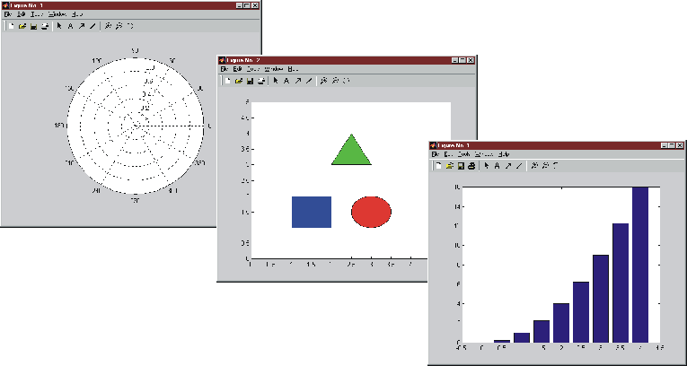
Task: Select the edit-plot pointer arrow in Figure No. 2
Action: point(275,81)
